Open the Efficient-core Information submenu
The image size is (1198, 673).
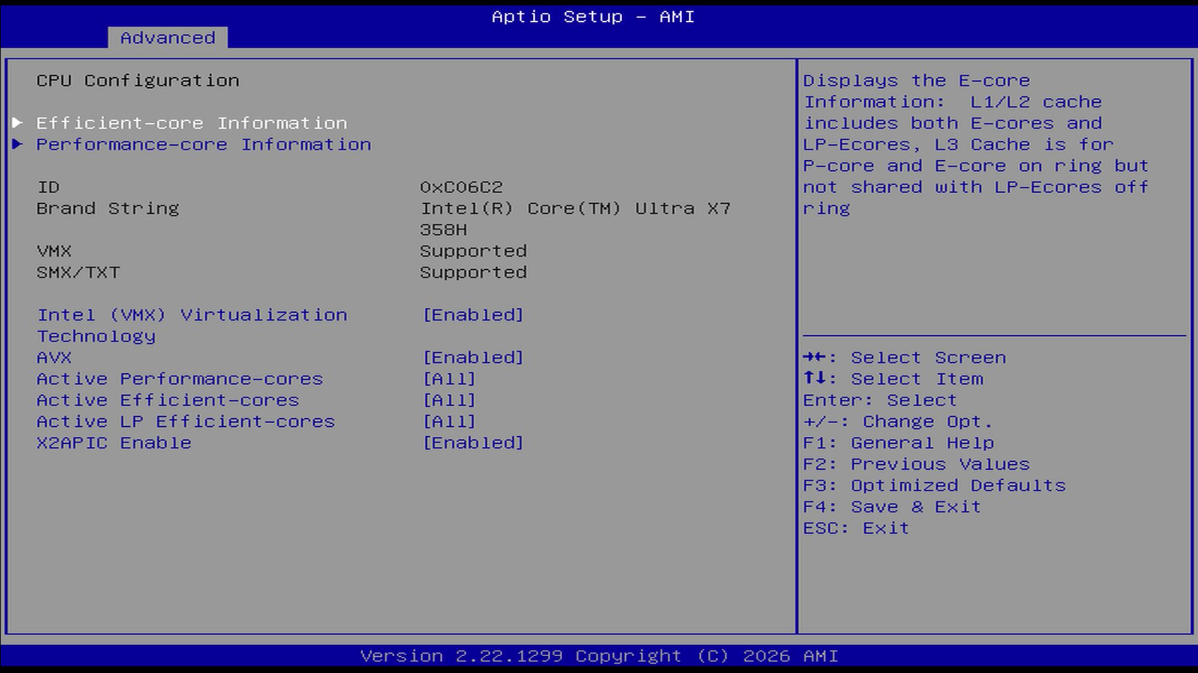coord(192,123)
